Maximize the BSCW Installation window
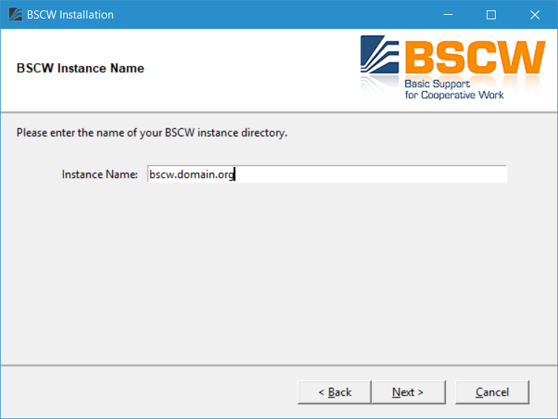Image resolution: width=558 pixels, height=419 pixels. coord(491,15)
